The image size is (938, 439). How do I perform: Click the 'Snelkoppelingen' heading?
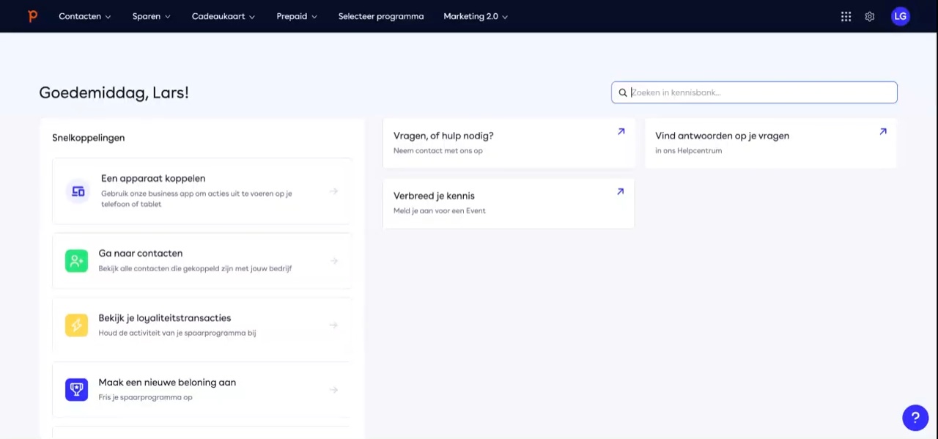tap(88, 138)
